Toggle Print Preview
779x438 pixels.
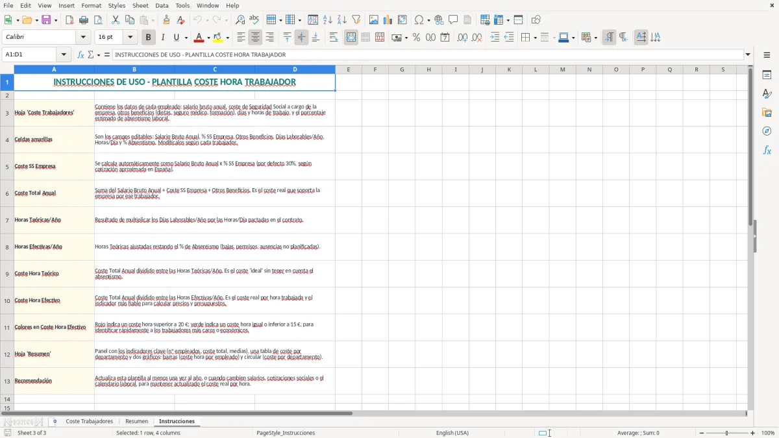tap(97, 20)
